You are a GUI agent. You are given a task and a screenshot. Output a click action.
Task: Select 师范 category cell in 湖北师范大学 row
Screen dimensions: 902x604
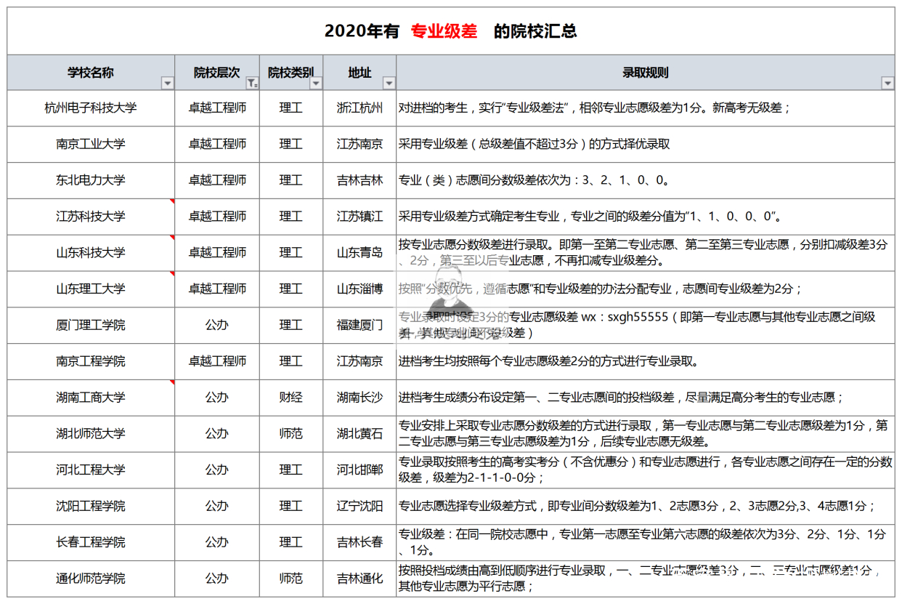[x=291, y=434]
